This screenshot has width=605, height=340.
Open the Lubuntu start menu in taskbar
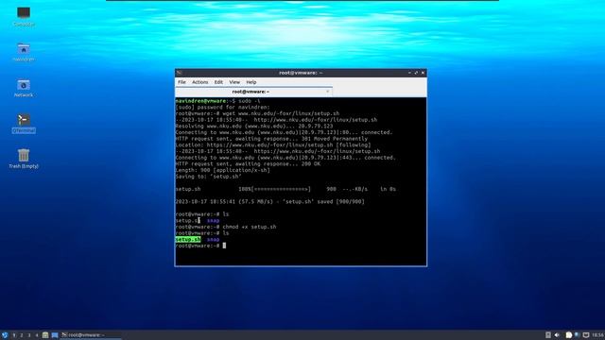click(x=5, y=335)
